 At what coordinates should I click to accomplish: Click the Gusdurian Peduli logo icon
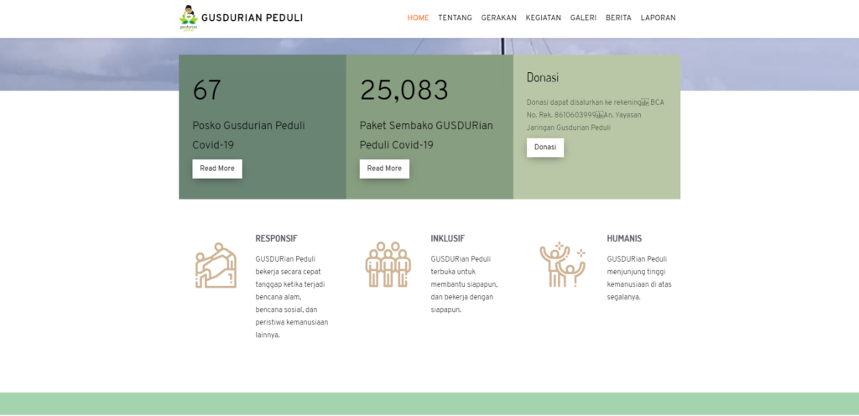tap(189, 18)
